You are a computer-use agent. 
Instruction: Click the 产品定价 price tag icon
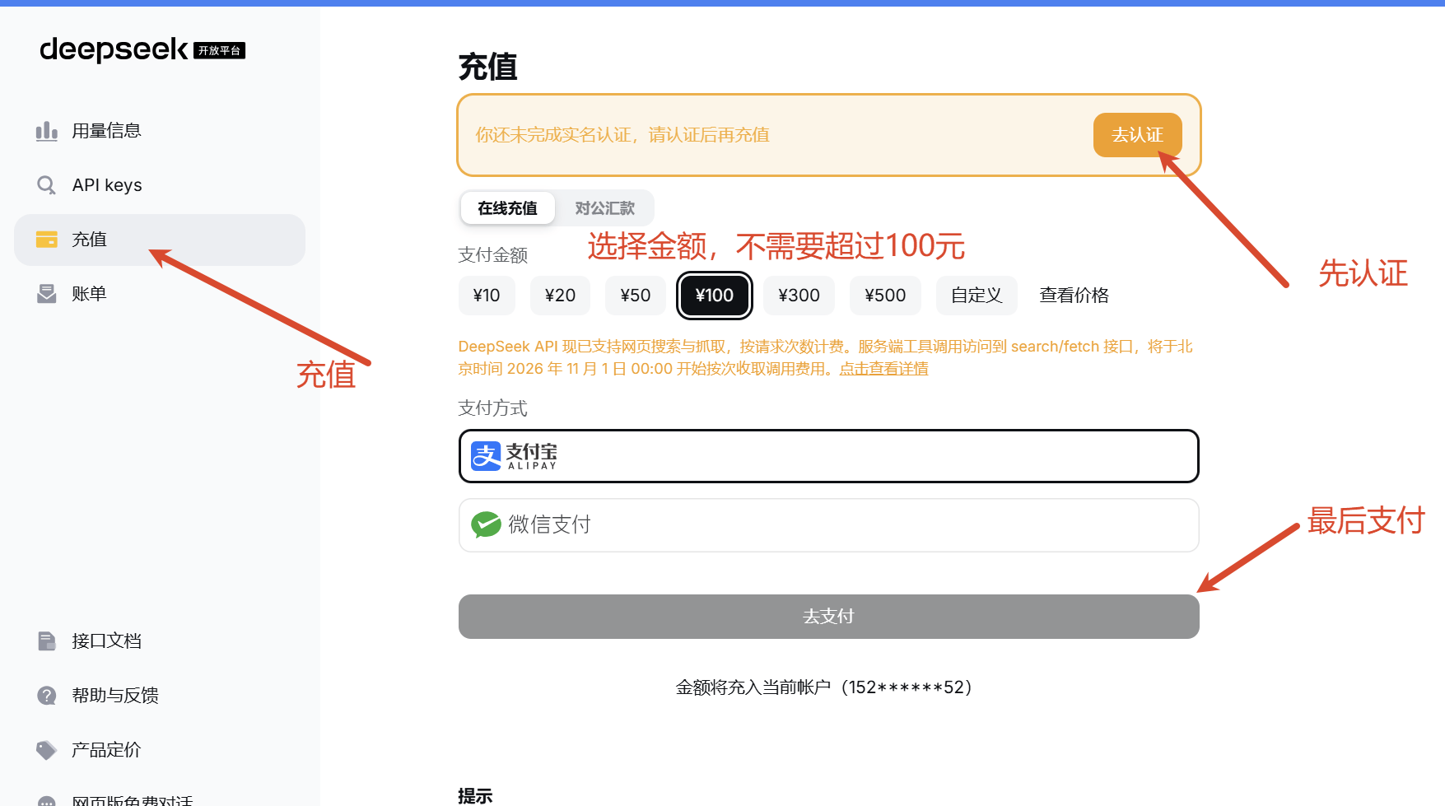pyautogui.click(x=47, y=750)
